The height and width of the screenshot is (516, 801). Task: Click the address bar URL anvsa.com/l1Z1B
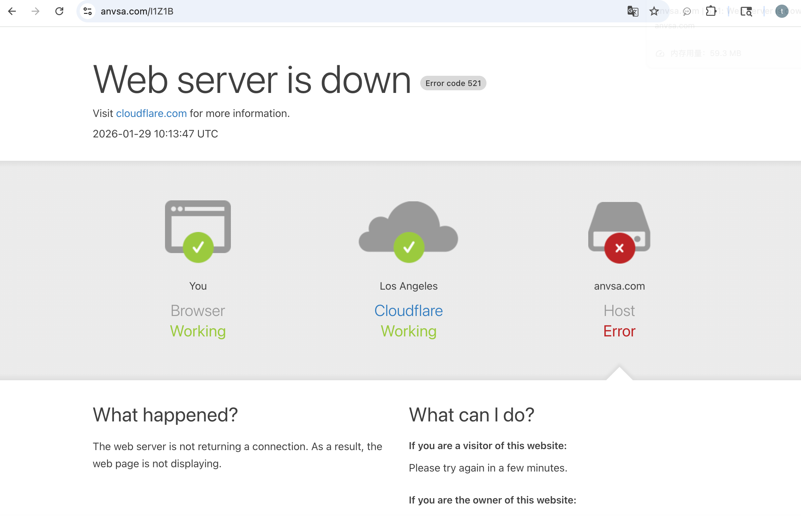[137, 12]
